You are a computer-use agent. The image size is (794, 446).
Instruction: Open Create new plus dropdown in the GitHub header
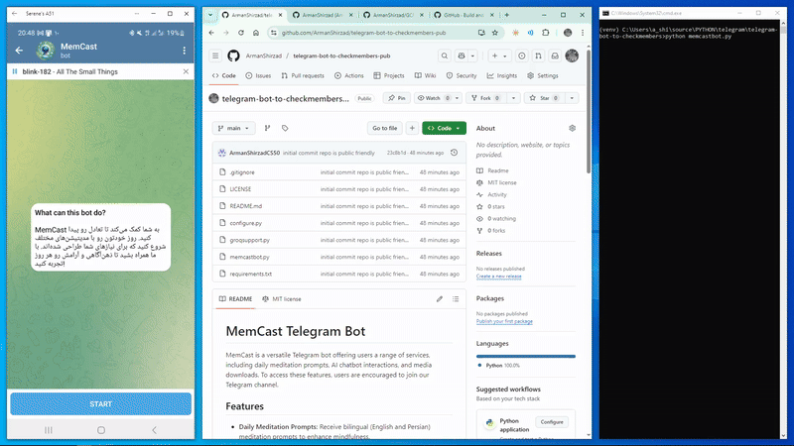499,56
